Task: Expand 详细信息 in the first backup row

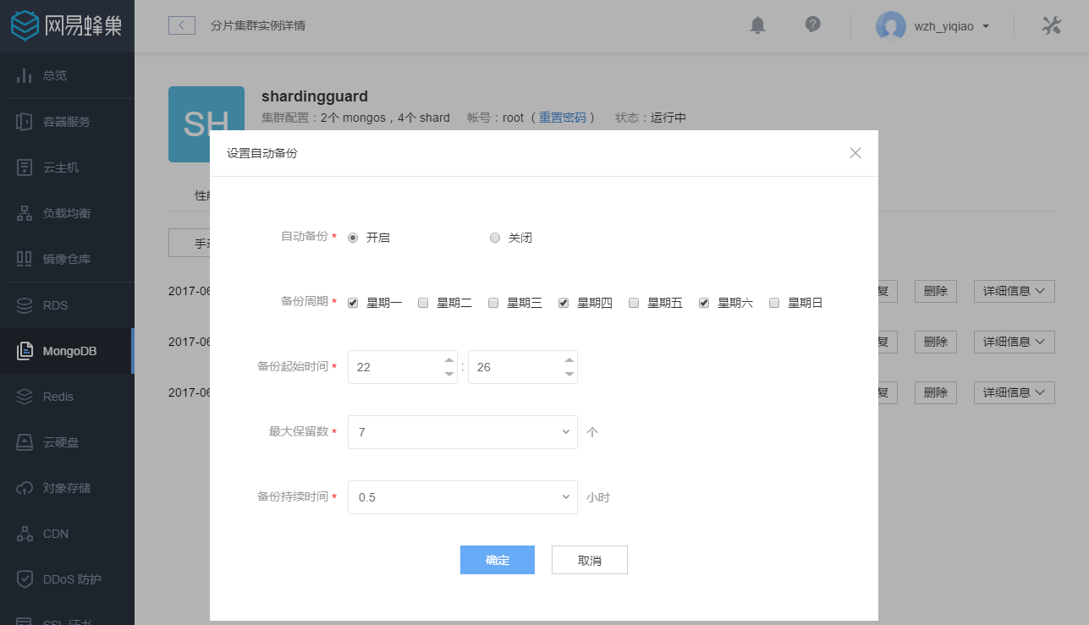Action: pyautogui.click(x=1015, y=291)
